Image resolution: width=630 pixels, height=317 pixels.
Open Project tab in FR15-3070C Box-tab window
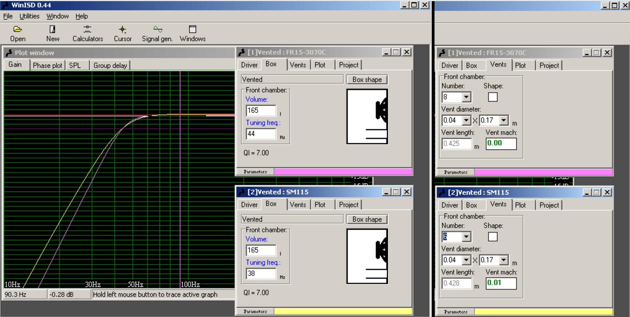349,65
